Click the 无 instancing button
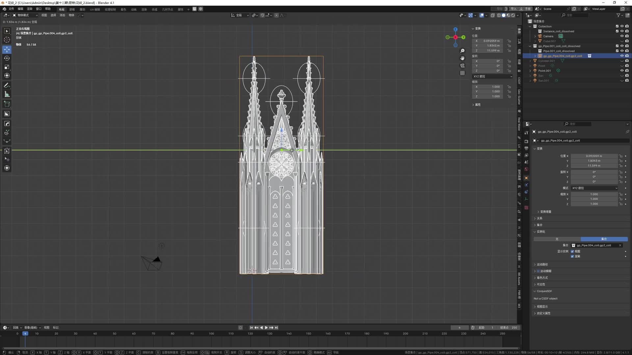The width and height of the screenshot is (632, 355). [x=557, y=239]
